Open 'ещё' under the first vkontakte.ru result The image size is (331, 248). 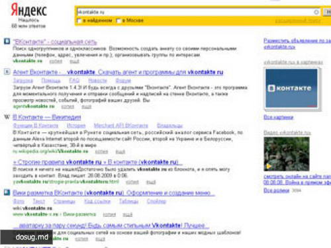(x=74, y=62)
